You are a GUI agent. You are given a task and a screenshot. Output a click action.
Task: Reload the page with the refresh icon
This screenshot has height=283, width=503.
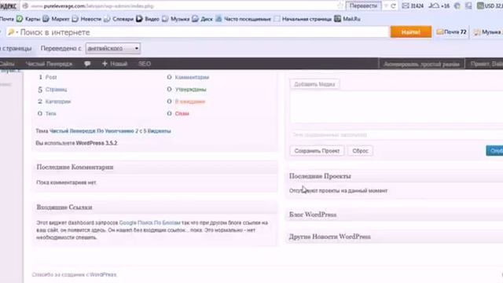pyautogui.click(x=393, y=6)
